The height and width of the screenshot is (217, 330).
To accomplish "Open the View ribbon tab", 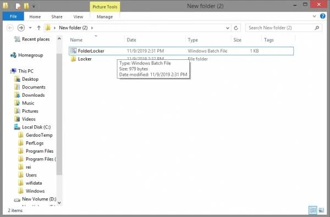I will coord(78,17).
